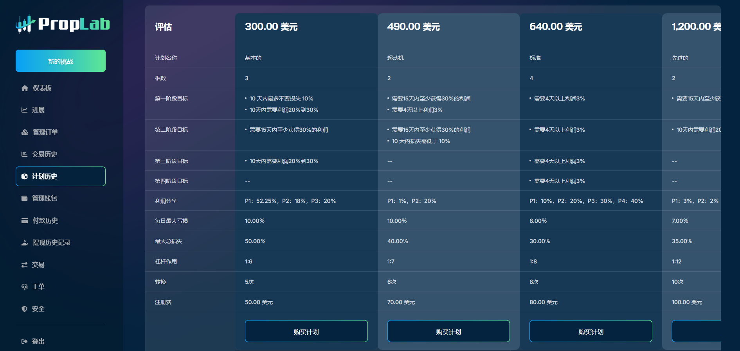Screen dimensions: 740x351
Task: Buy the 300.00 美元 basic plan
Action: tap(306, 331)
